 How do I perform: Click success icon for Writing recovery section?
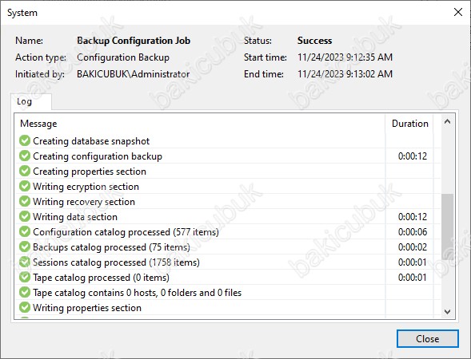[x=25, y=201]
